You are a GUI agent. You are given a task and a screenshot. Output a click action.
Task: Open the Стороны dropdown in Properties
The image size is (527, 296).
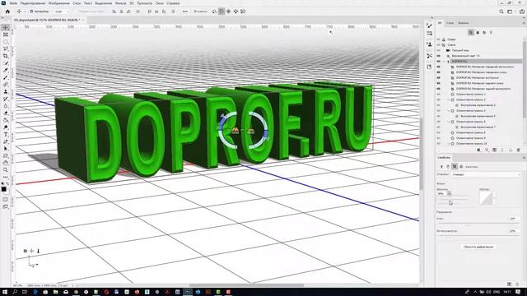[x=485, y=174]
